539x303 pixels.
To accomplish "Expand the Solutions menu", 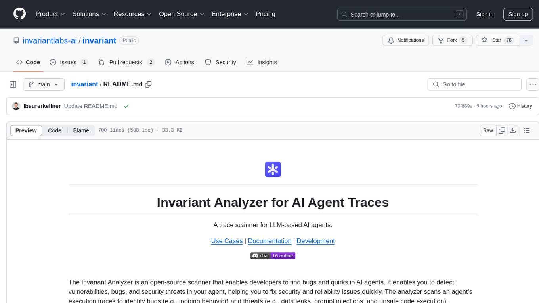I will click(x=89, y=14).
